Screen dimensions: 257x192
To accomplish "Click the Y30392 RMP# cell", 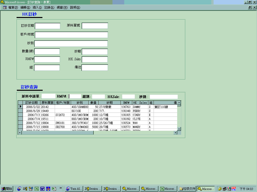I will coord(126,119).
